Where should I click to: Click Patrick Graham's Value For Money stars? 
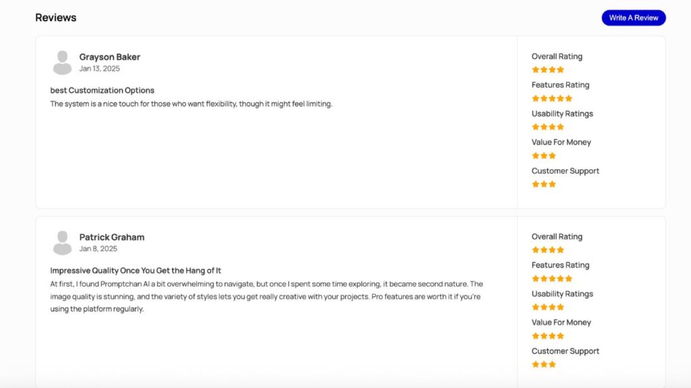pyautogui.click(x=547, y=335)
